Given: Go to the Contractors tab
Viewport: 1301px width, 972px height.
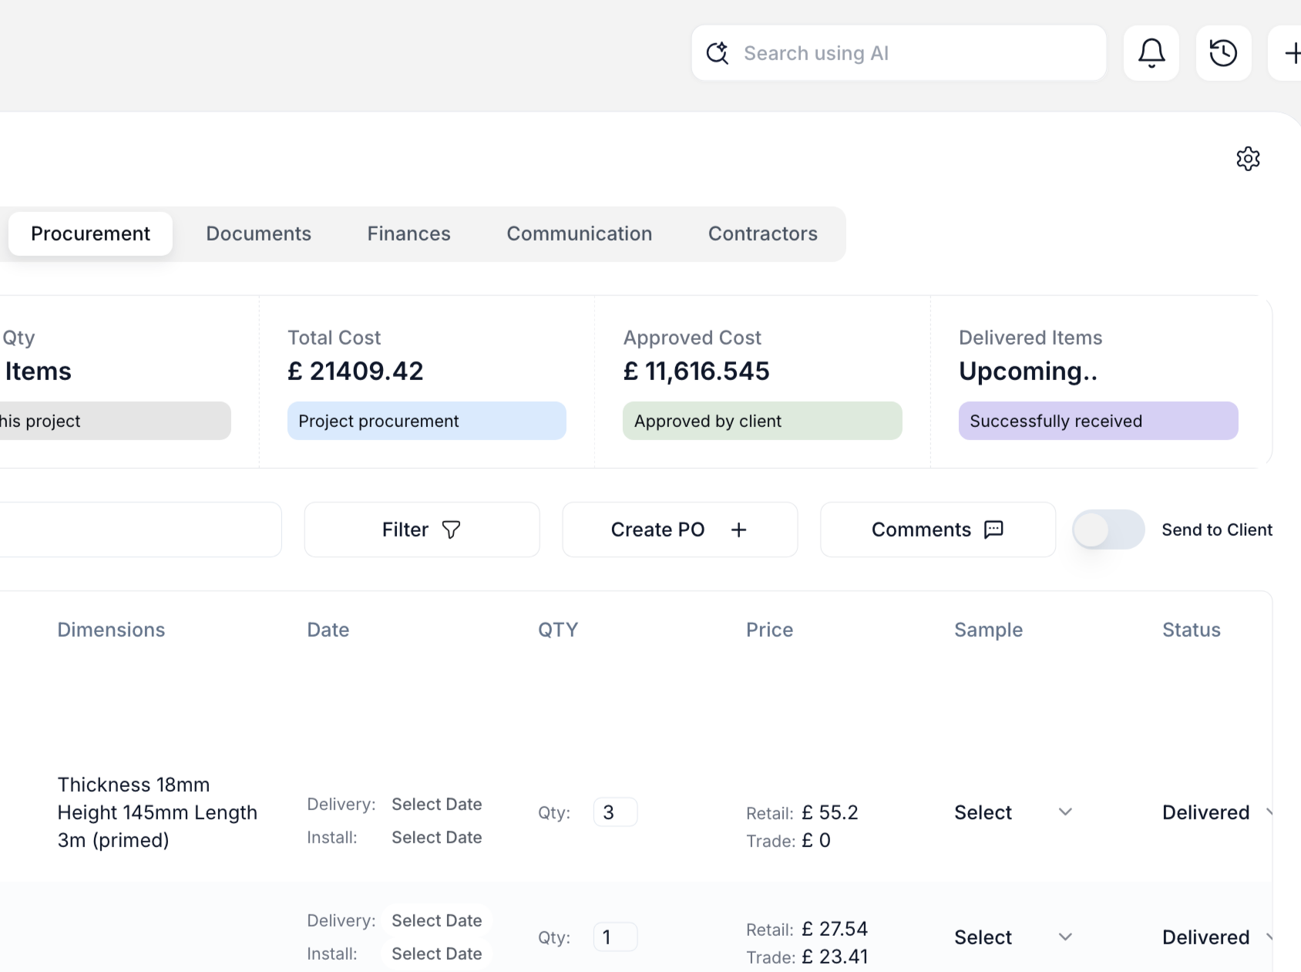Looking at the screenshot, I should 762,234.
